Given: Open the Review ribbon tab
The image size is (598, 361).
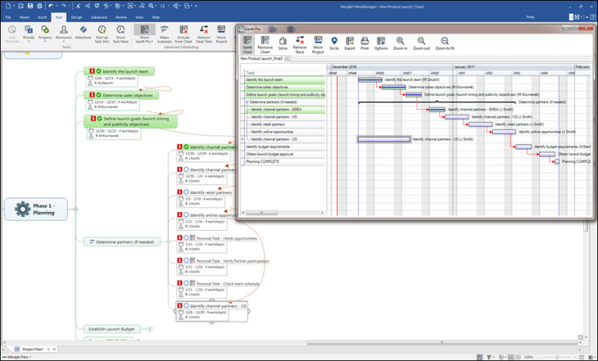Looking at the screenshot, I should 121,16.
